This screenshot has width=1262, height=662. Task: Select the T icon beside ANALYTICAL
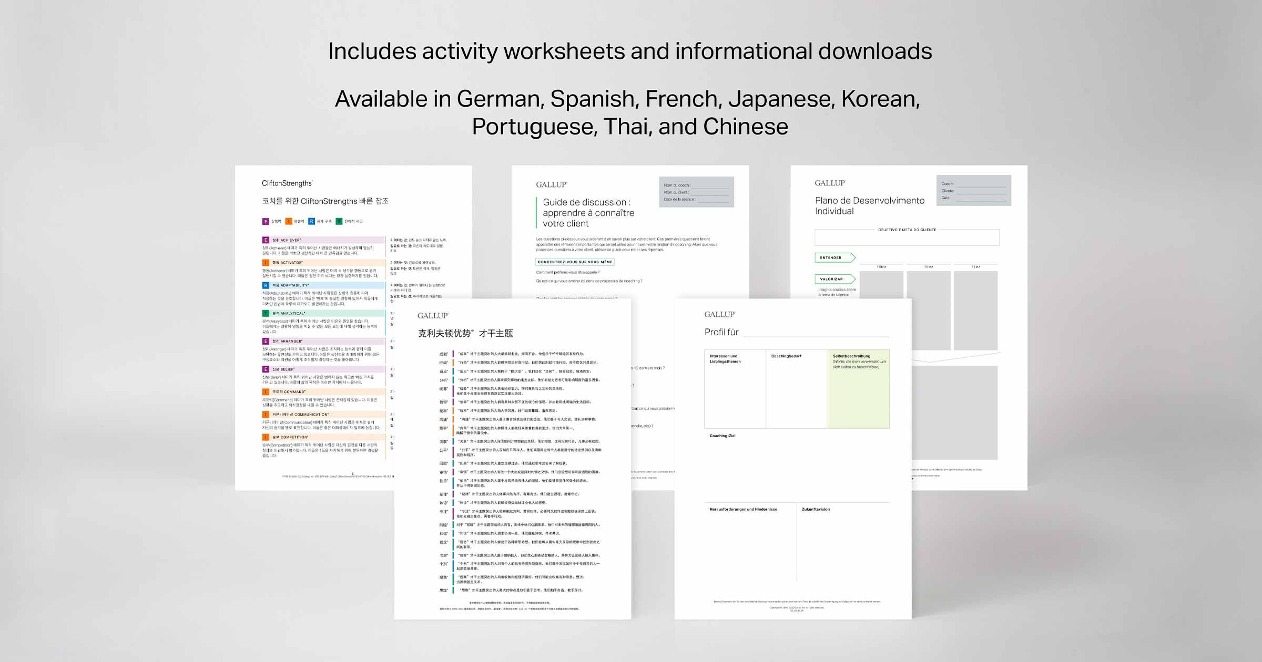(x=266, y=313)
